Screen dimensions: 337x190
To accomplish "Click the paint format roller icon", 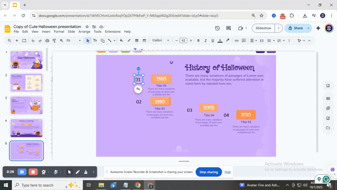I will [x=54, y=41].
